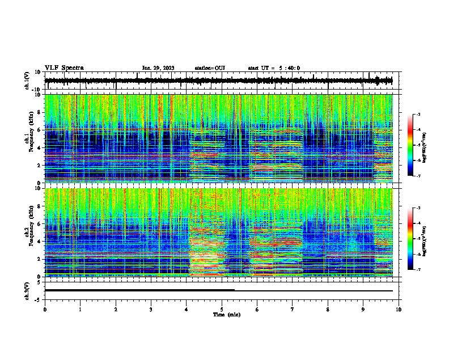Viewport: 449px width, 347px height.
Task: Click the ch.1 spectrogram emission band near minute 6.5
Action: click(276, 155)
